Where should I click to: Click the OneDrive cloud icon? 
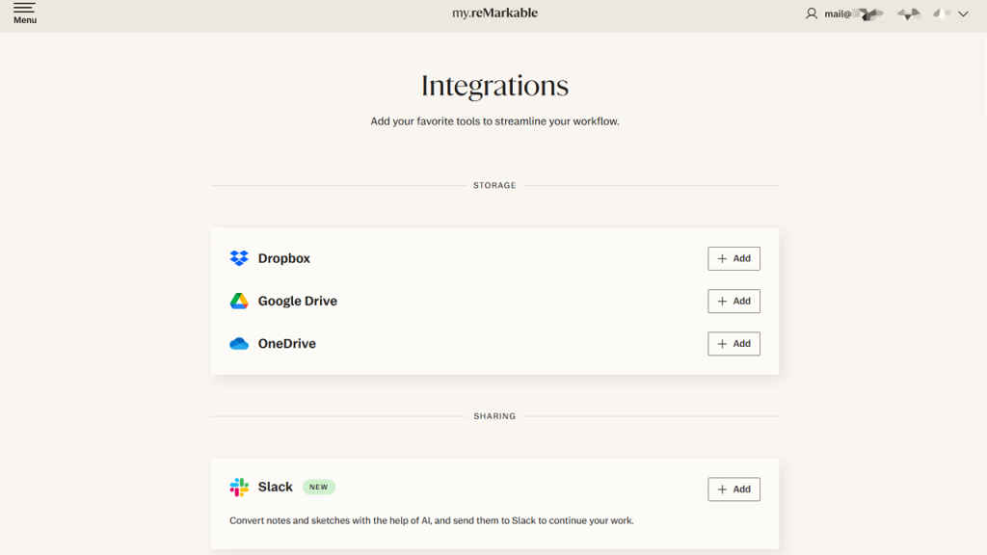pos(238,343)
